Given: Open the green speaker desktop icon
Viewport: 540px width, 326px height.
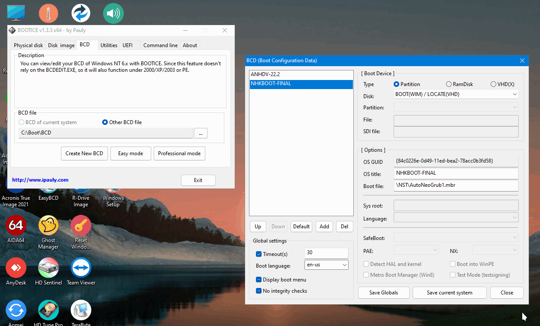Looking at the screenshot, I should click(113, 13).
